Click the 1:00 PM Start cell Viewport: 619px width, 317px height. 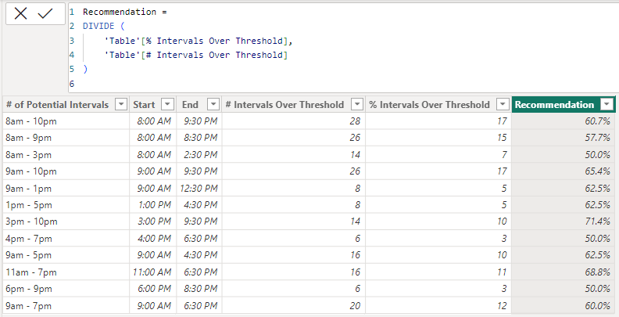click(x=154, y=205)
